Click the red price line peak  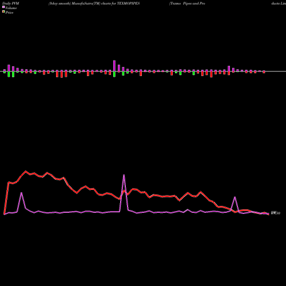26,171
